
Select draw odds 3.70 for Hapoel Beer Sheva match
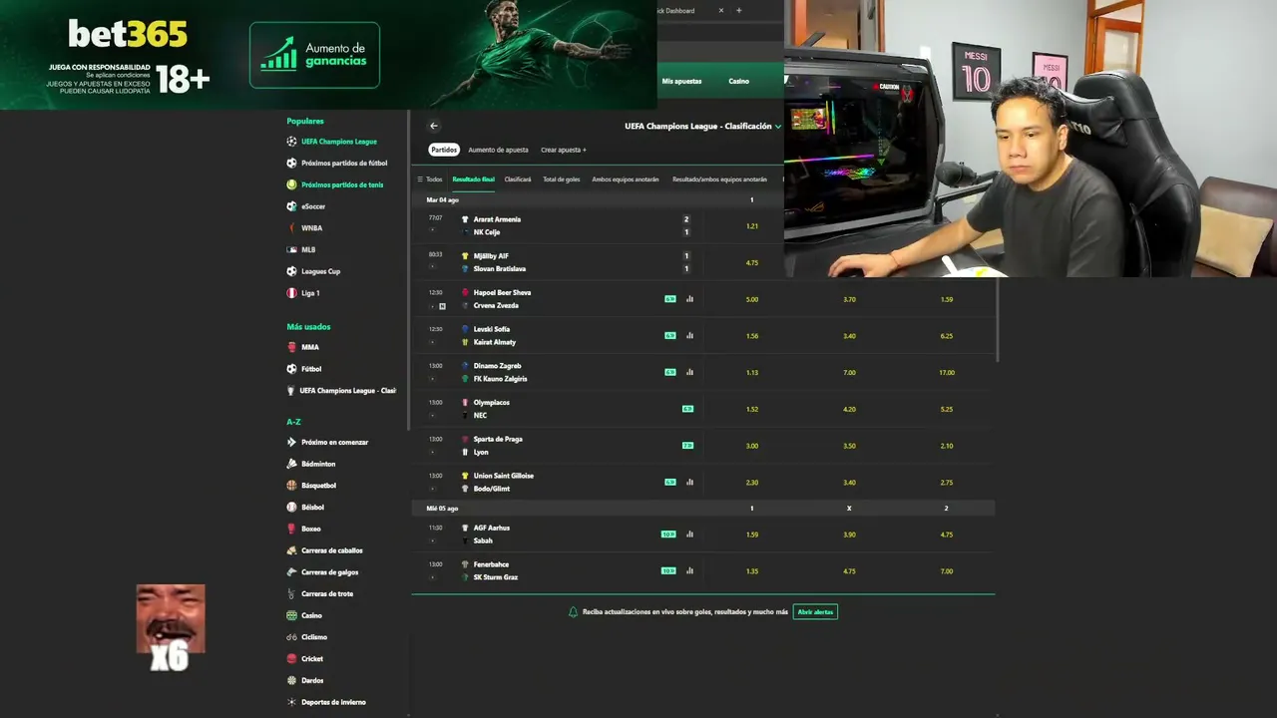pyautogui.click(x=849, y=299)
